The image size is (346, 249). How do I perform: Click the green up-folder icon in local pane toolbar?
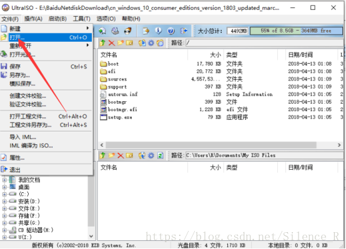[x=102, y=155]
